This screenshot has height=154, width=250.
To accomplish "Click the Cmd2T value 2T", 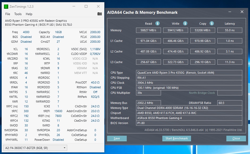I will [x=58, y=42].
